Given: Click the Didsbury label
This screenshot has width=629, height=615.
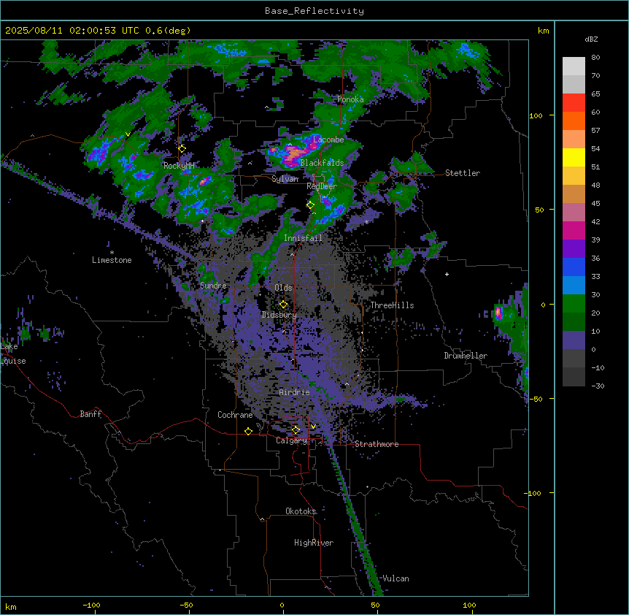Looking at the screenshot, I should 279,315.
